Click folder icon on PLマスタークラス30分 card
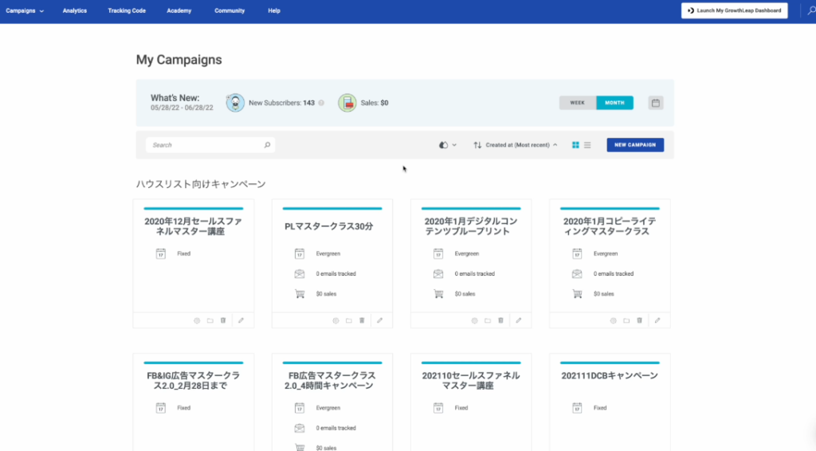This screenshot has height=451, width=816. pos(349,320)
